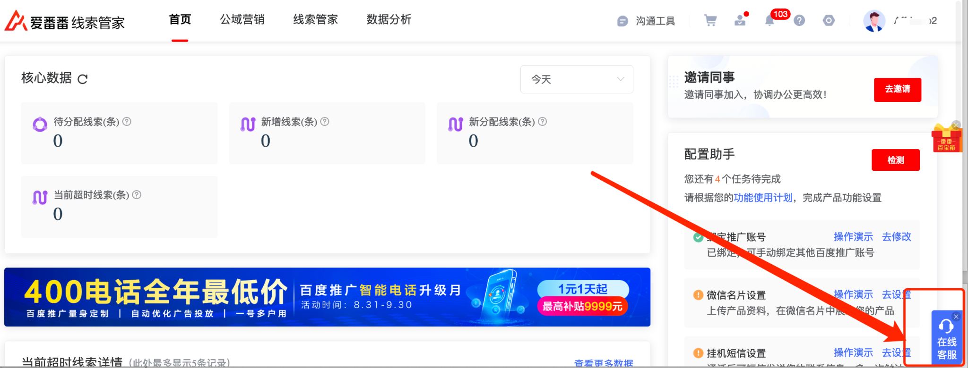968x368 pixels.
Task: Open the 数据分析 tab
Action: 389,19
